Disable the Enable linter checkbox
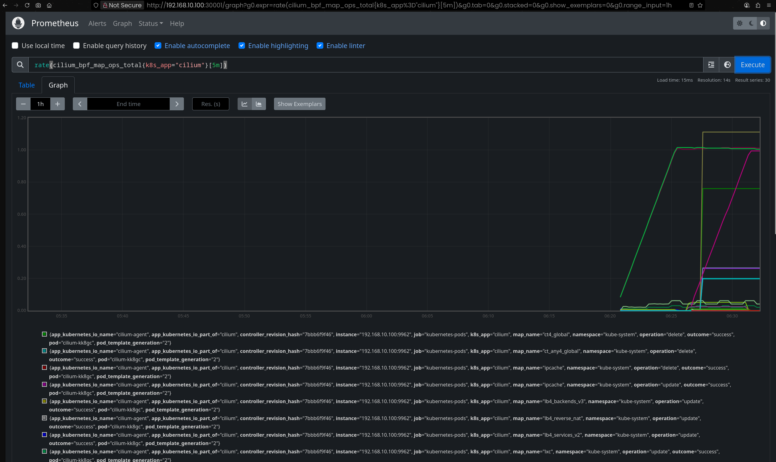This screenshot has width=776, height=462. click(x=320, y=46)
